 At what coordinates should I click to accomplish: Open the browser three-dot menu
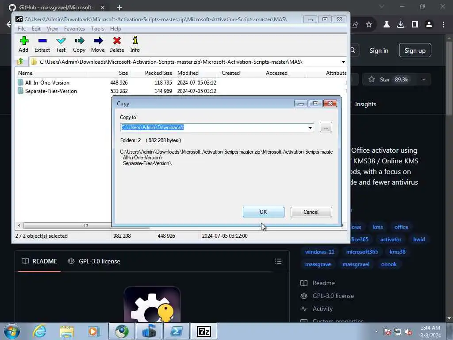coord(443,25)
